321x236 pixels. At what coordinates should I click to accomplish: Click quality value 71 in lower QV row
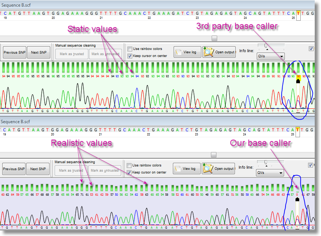82,195
